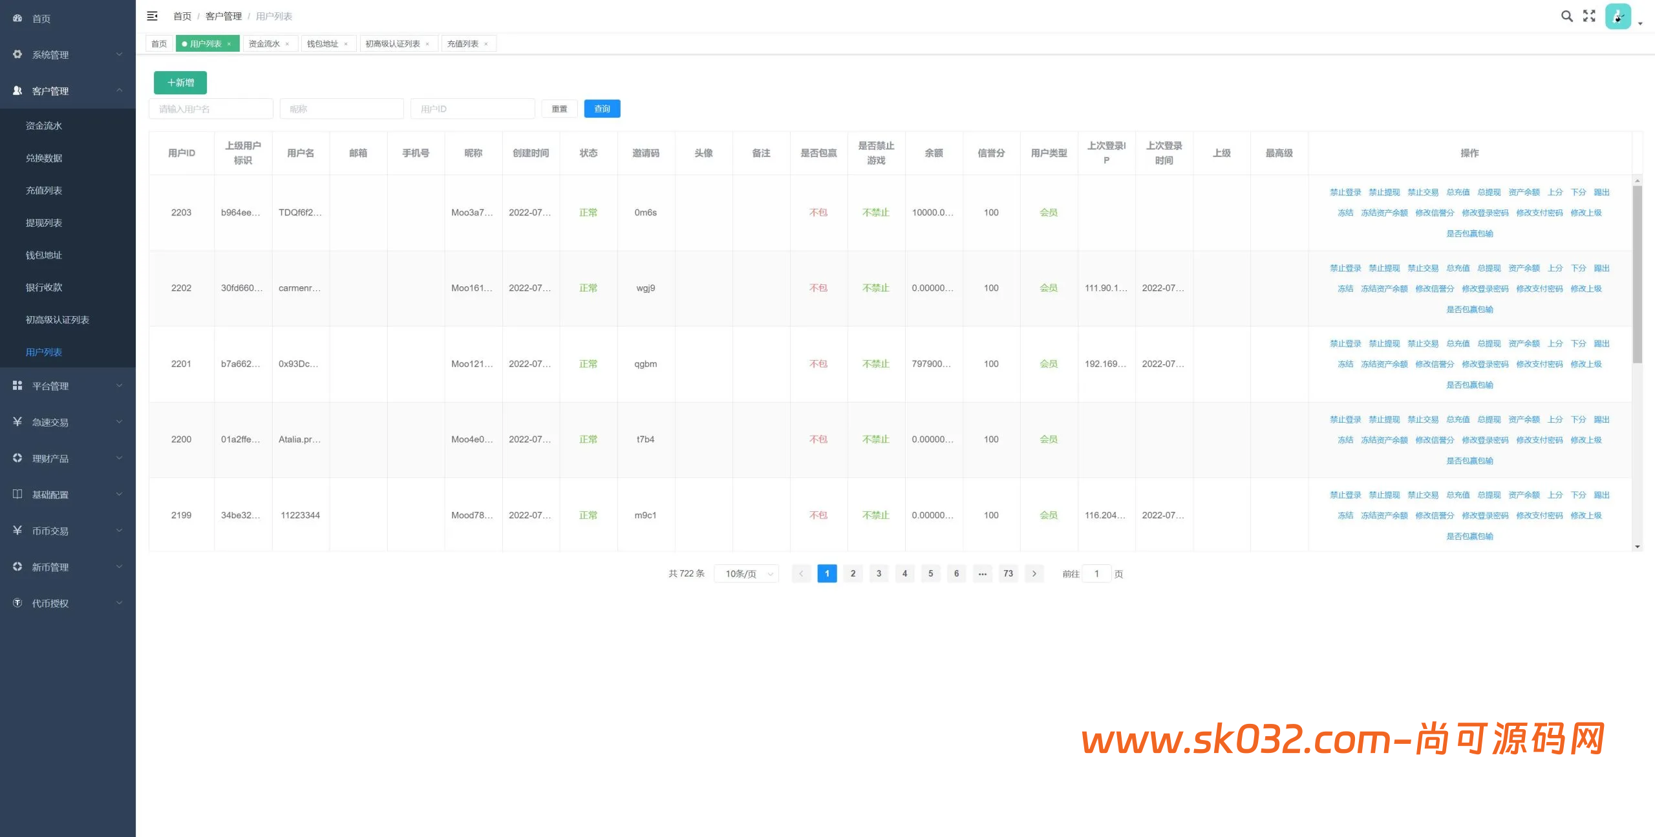This screenshot has height=837, width=1655.
Task: Toggle fullscreen with the expand icon
Action: click(1589, 16)
